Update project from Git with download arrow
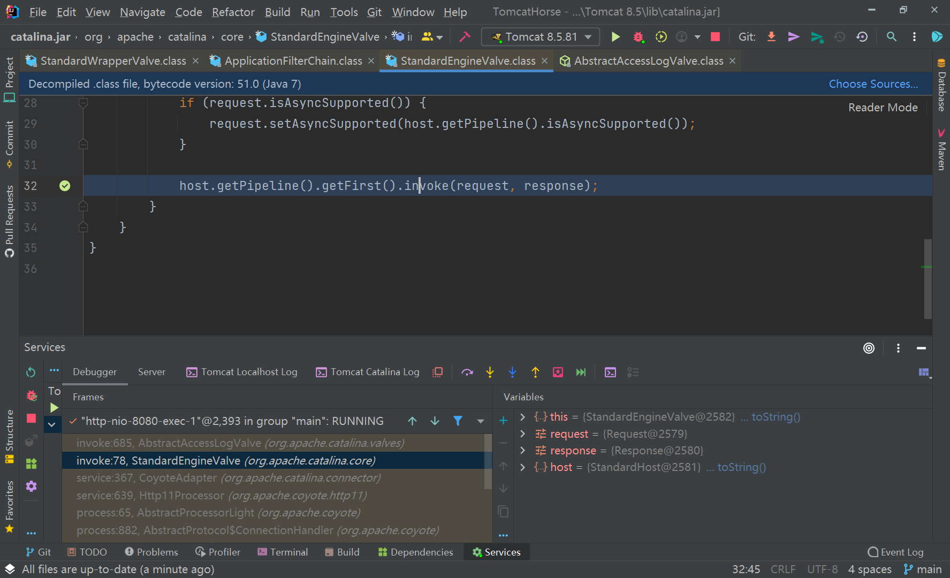Screen dimensions: 950x578 (771, 36)
